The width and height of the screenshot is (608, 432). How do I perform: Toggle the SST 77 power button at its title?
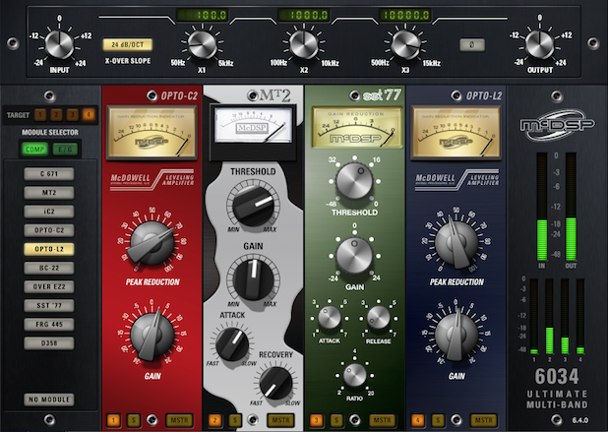[x=354, y=95]
